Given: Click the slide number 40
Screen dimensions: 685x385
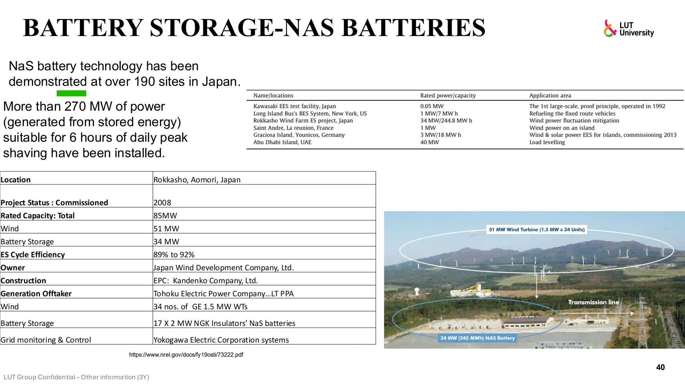Looking at the screenshot, I should click(660, 367).
